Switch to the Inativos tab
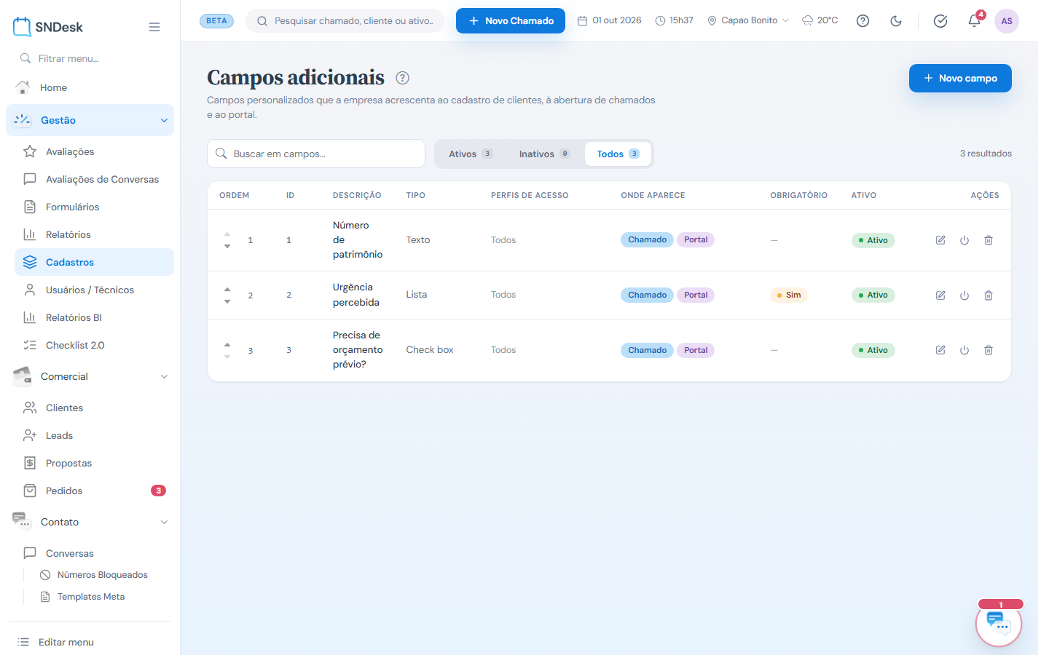1049x655 pixels. [544, 154]
